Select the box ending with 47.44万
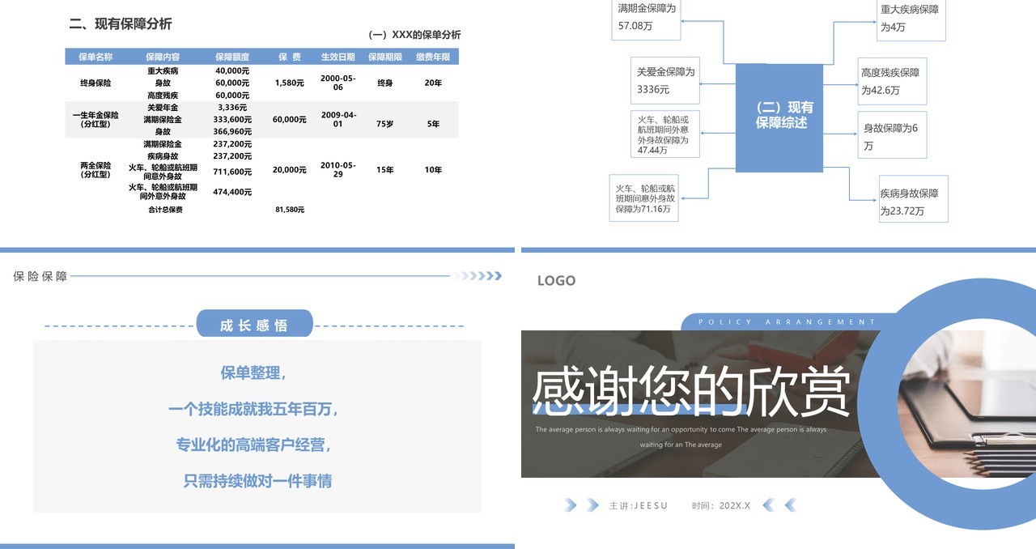This screenshot has width=1036, height=549. click(665, 134)
